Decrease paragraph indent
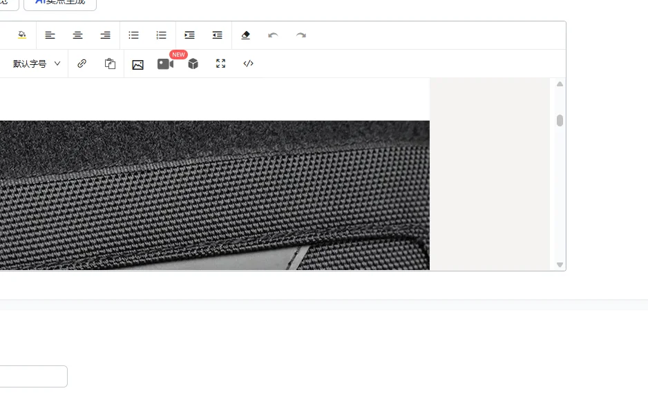 [218, 35]
